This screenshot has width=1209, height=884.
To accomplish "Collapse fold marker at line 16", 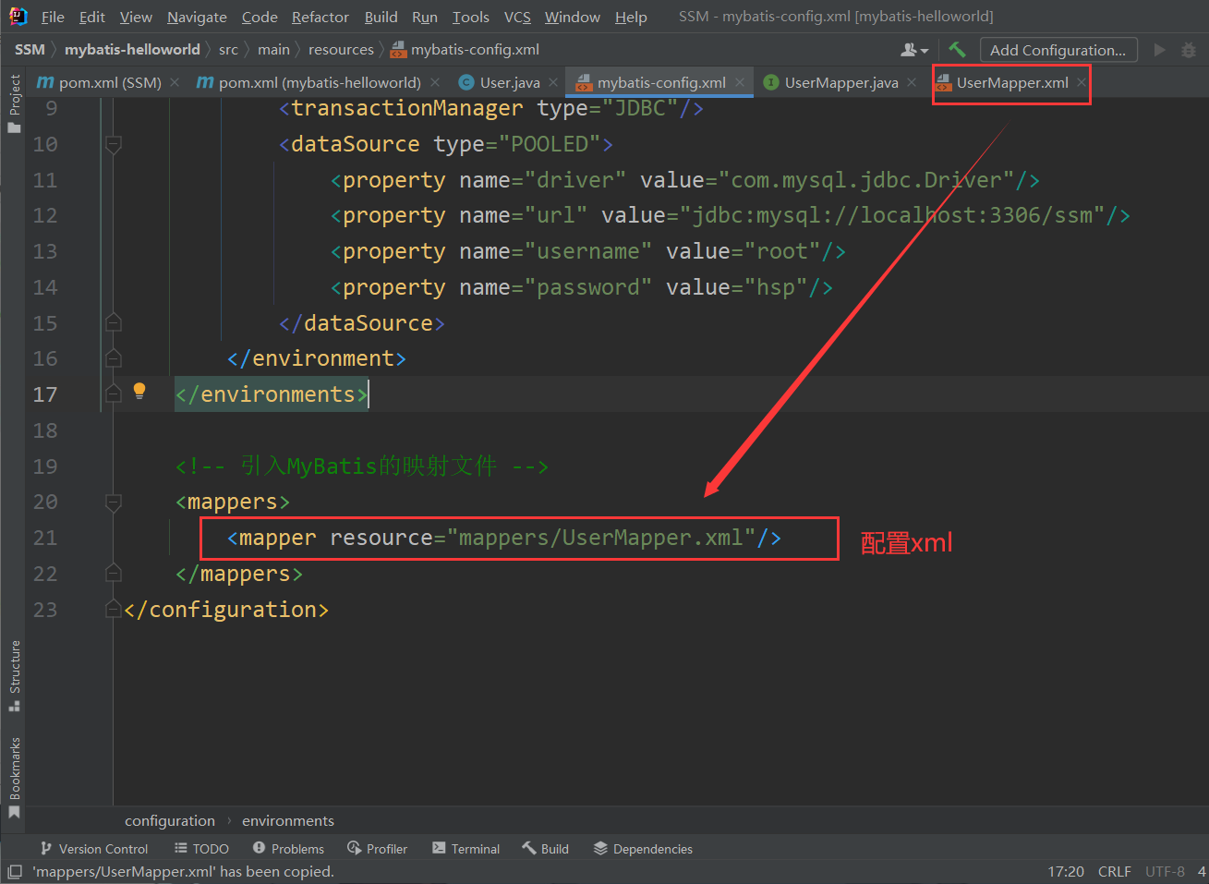I will (x=114, y=358).
